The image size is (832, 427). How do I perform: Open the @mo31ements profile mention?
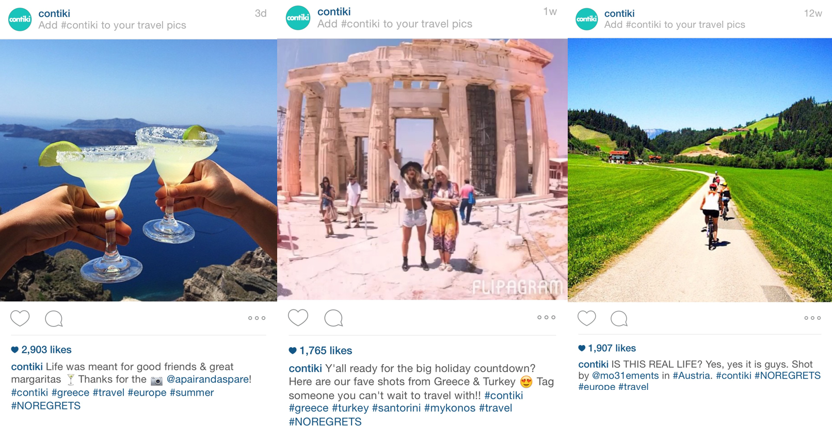625,375
